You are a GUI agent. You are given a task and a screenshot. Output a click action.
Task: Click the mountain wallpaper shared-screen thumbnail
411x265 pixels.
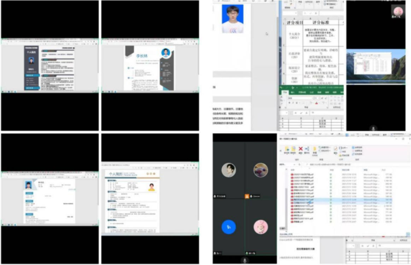pos(375,67)
